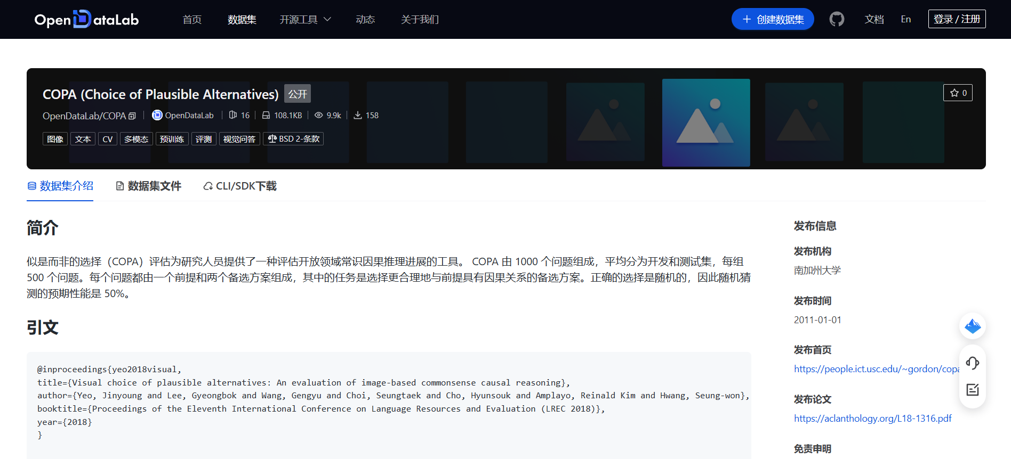Open 数据集 navigation item
The image size is (1011, 459).
tap(242, 19)
